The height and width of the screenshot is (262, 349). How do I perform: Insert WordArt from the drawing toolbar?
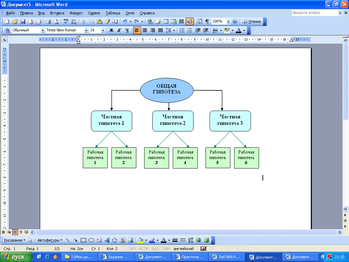(x=107, y=240)
